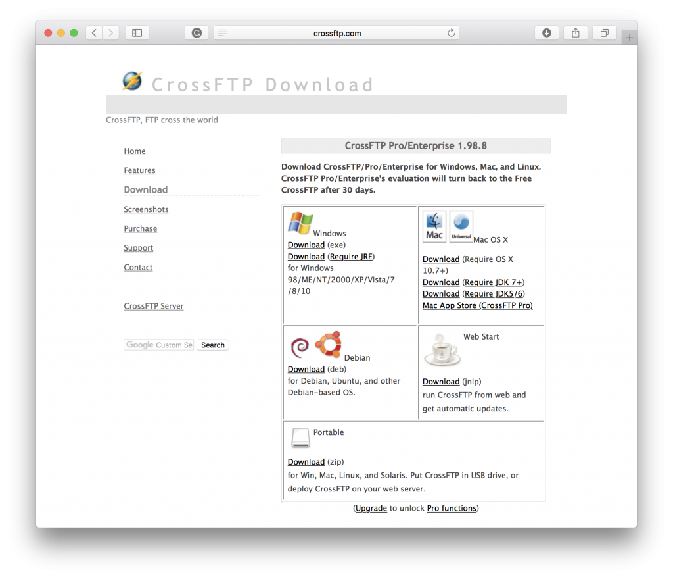Open Downloads using the download arrow icon
Screen dimensions: 673x579
click(546, 32)
